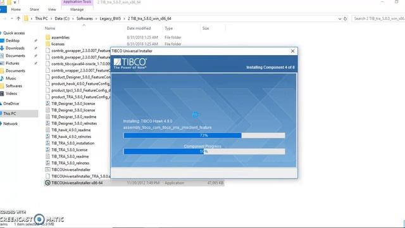Select the licenses folder icon
The width and height of the screenshot is (405, 228).
click(47, 44)
